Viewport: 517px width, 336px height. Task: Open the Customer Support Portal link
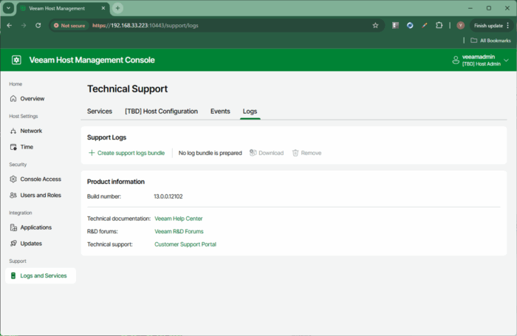coord(185,244)
